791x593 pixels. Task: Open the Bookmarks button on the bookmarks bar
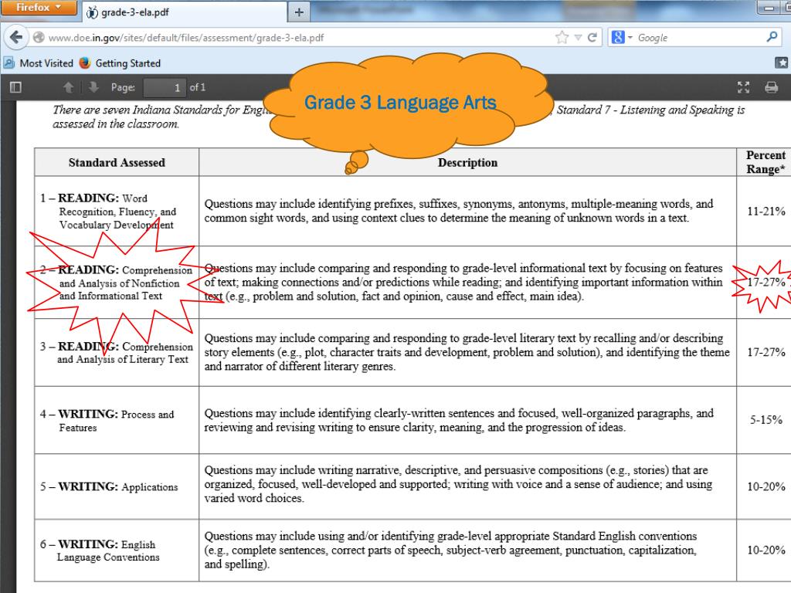tap(782, 63)
